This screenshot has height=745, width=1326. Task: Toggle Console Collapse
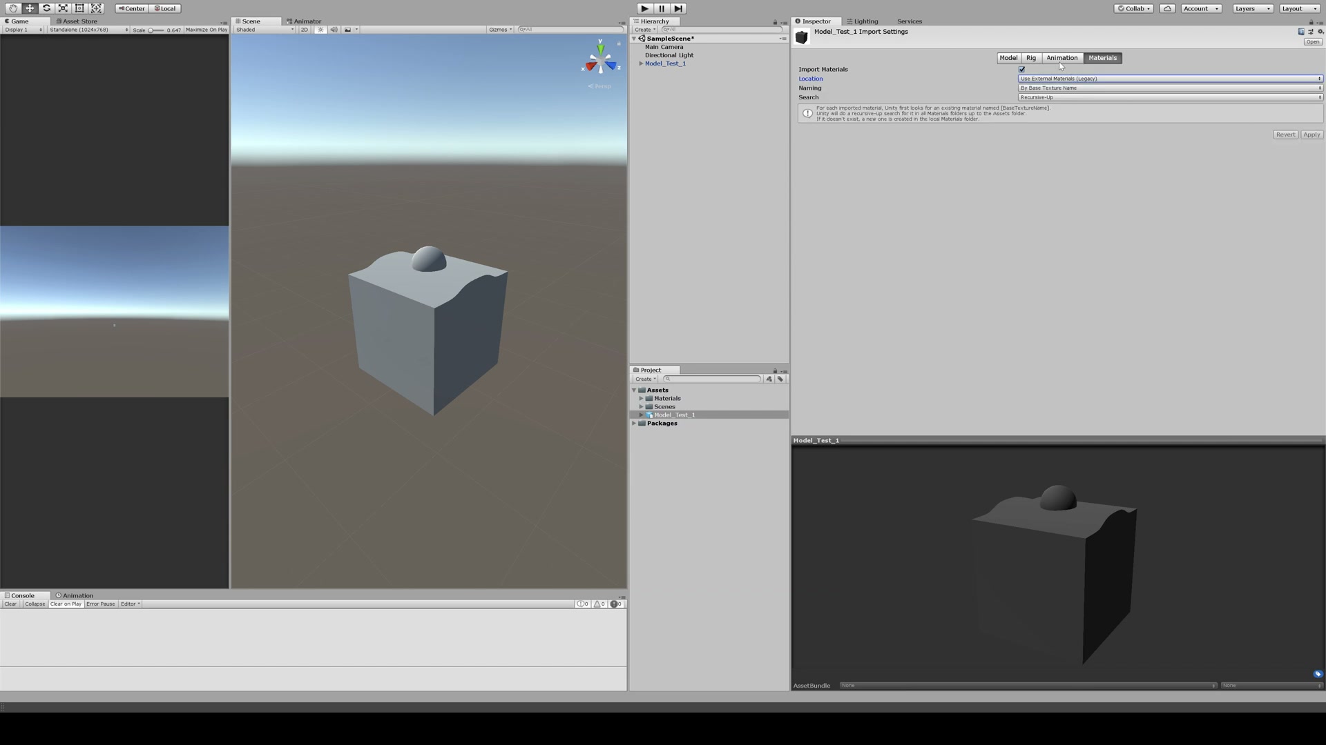coord(35,604)
